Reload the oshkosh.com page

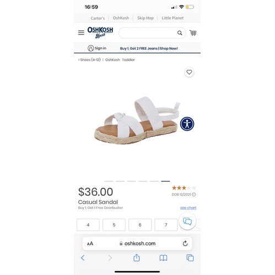(x=185, y=244)
